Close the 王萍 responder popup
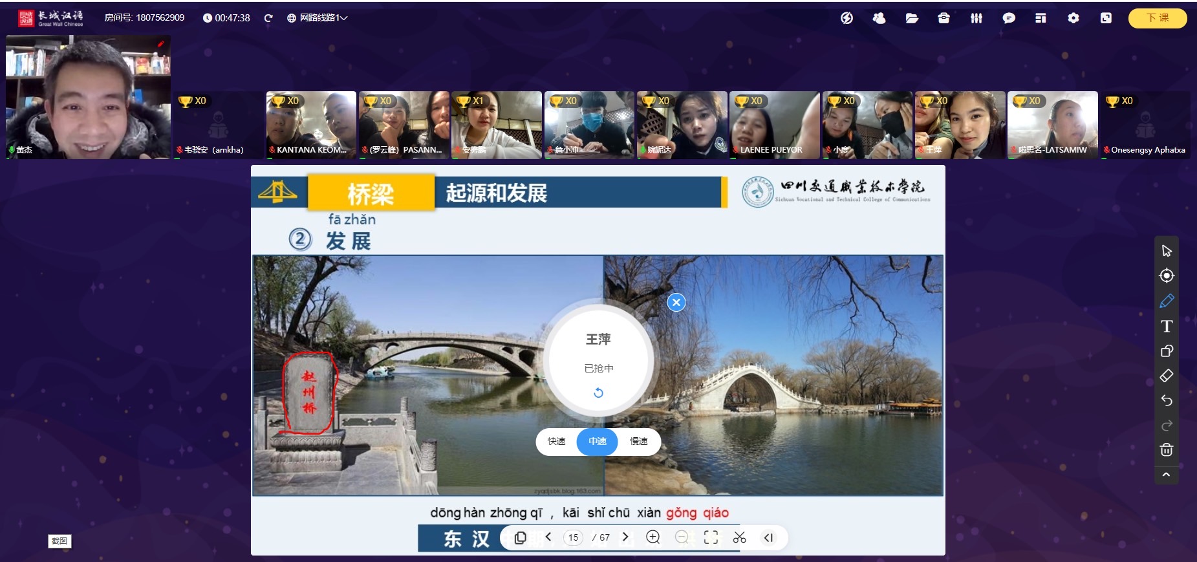 pos(676,302)
